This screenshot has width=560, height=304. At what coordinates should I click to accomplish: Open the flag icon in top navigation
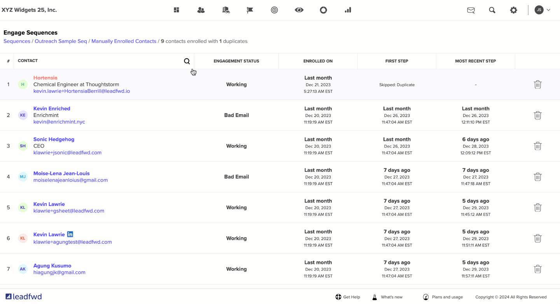(250, 10)
